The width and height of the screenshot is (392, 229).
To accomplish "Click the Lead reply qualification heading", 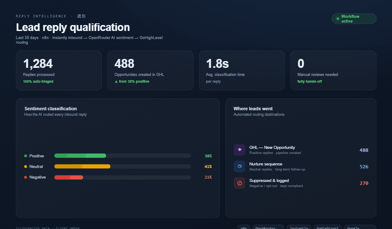I will tap(73, 27).
